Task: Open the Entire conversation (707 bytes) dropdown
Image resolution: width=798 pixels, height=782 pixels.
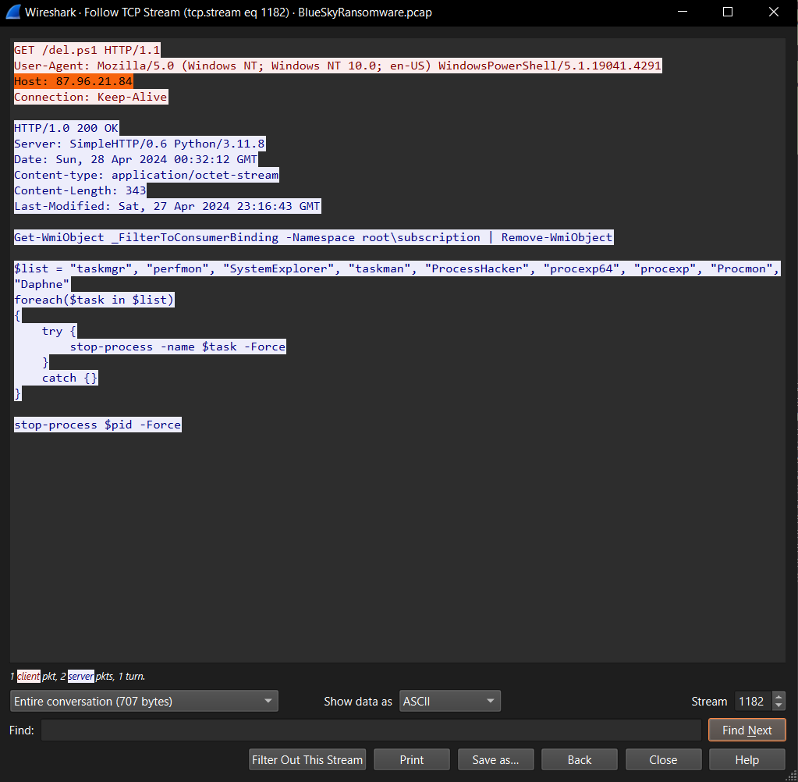Action: click(144, 701)
